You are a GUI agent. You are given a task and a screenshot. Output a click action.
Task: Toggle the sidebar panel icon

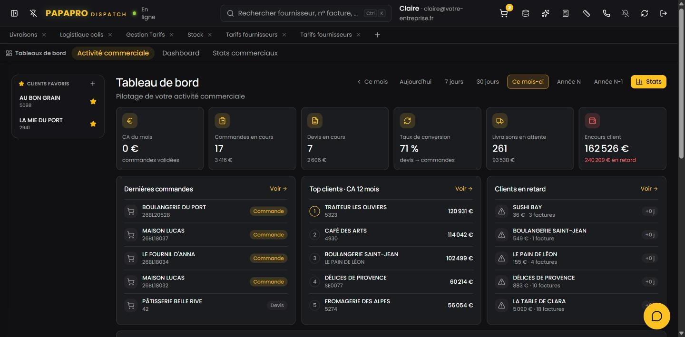pos(14,13)
